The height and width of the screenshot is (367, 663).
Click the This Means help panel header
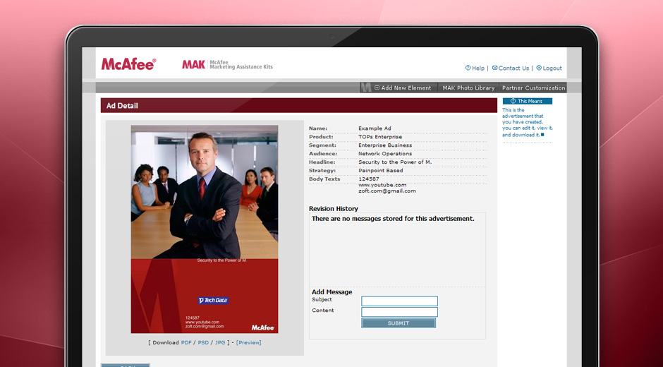[x=528, y=101]
